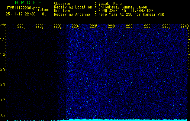The width and height of the screenshot is (190, 121).
Task: Click the "Observer" field label
Action: coord(63,4)
